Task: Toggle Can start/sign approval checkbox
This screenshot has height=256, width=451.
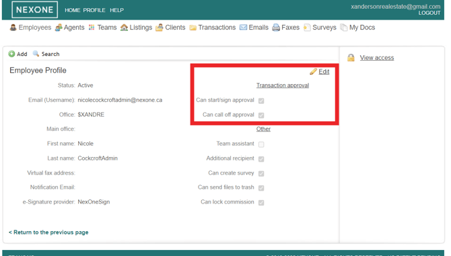Action: pyautogui.click(x=261, y=101)
